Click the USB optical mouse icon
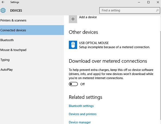Screen dimensions: 161x124 (73, 45)
